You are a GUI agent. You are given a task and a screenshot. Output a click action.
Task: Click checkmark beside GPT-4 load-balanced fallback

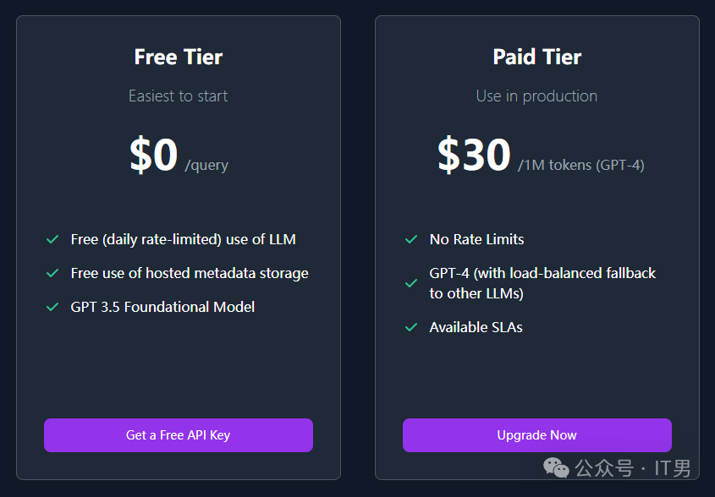tap(411, 283)
